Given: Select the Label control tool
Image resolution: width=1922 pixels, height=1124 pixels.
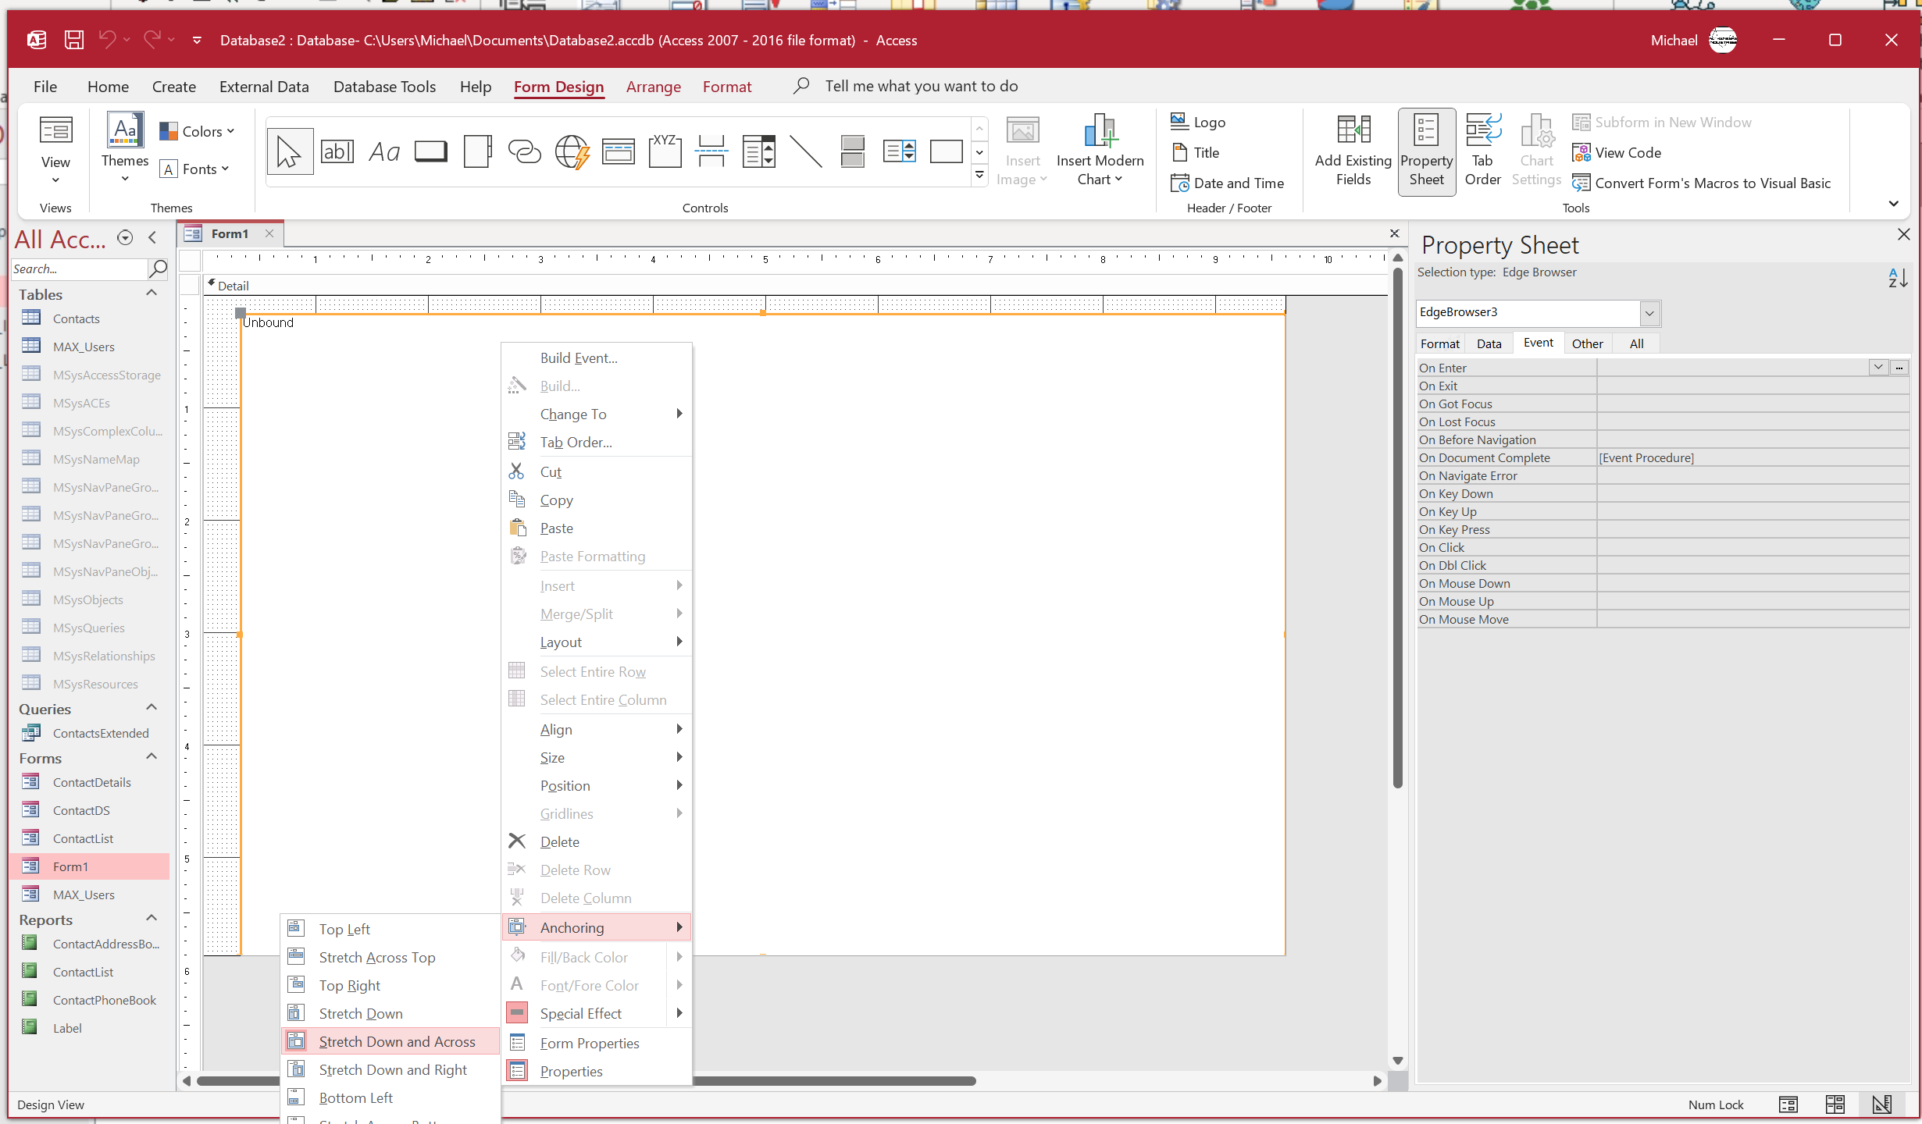Looking at the screenshot, I should 384,151.
